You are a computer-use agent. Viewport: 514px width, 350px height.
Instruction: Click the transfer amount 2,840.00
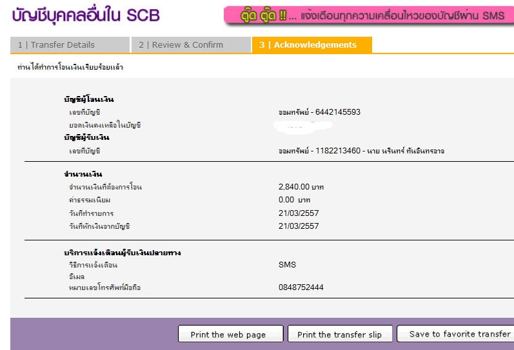[293, 187]
